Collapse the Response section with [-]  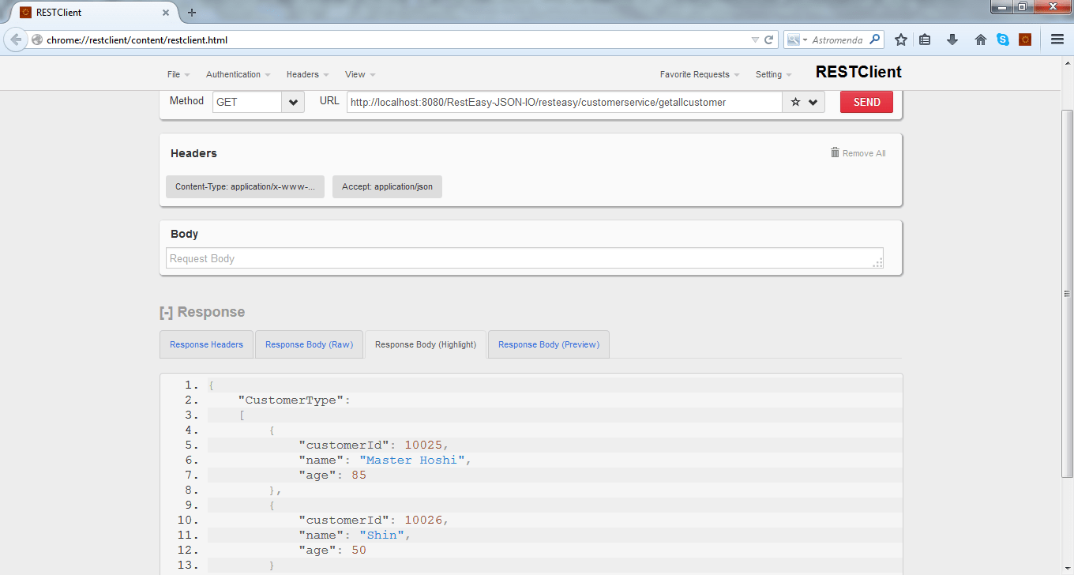tap(166, 312)
